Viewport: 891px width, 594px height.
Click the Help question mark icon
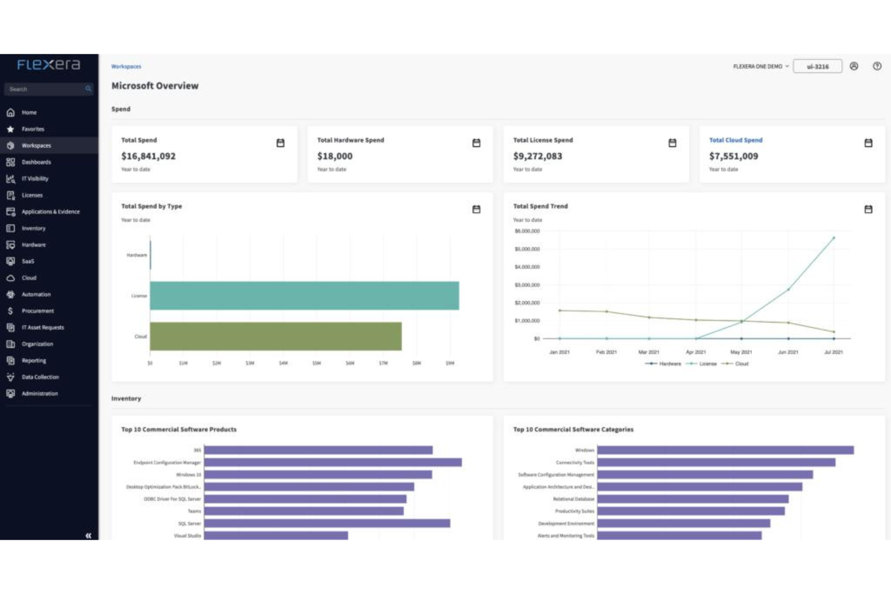877,66
